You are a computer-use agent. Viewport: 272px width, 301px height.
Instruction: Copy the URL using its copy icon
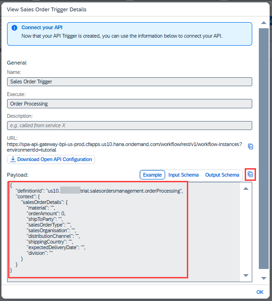click(x=250, y=146)
